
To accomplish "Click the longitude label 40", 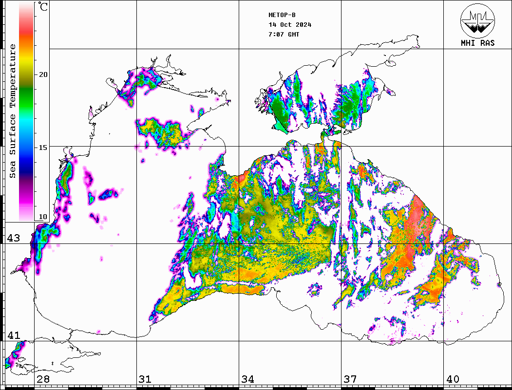I will point(453,379).
